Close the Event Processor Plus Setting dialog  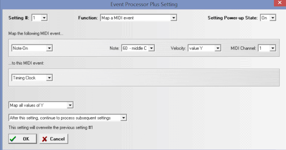[x=280, y=3]
